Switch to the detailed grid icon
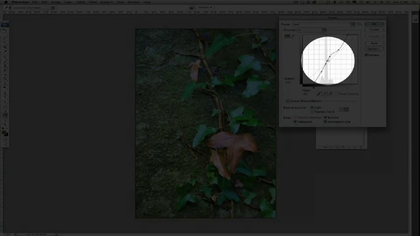Image resolution: width=420 pixels, height=236 pixels. point(346,109)
